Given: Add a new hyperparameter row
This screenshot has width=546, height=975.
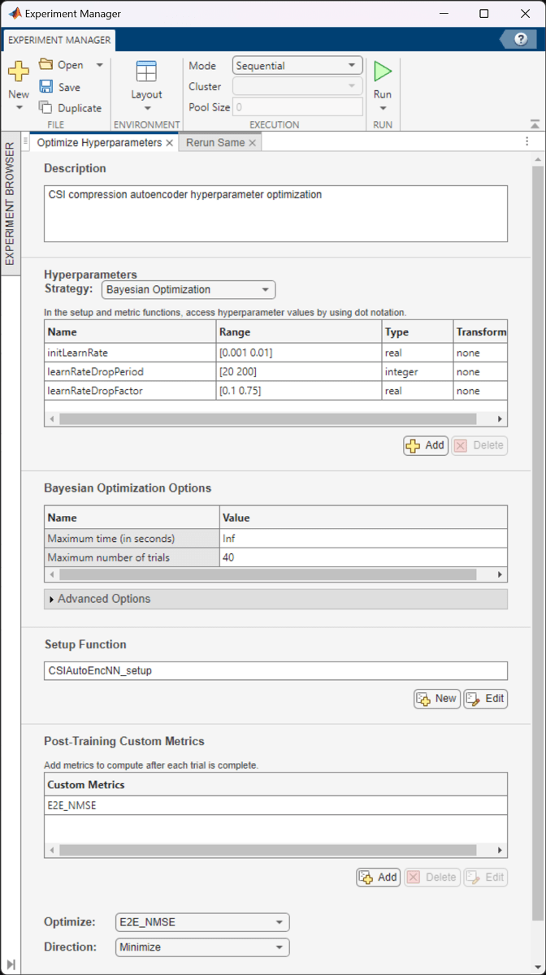Looking at the screenshot, I should (x=426, y=445).
